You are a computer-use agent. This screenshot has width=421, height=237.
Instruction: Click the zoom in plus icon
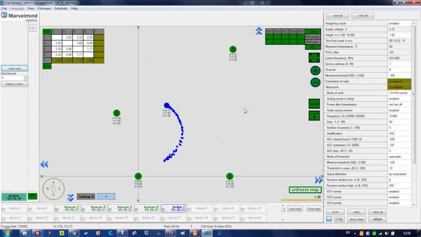coord(315,70)
